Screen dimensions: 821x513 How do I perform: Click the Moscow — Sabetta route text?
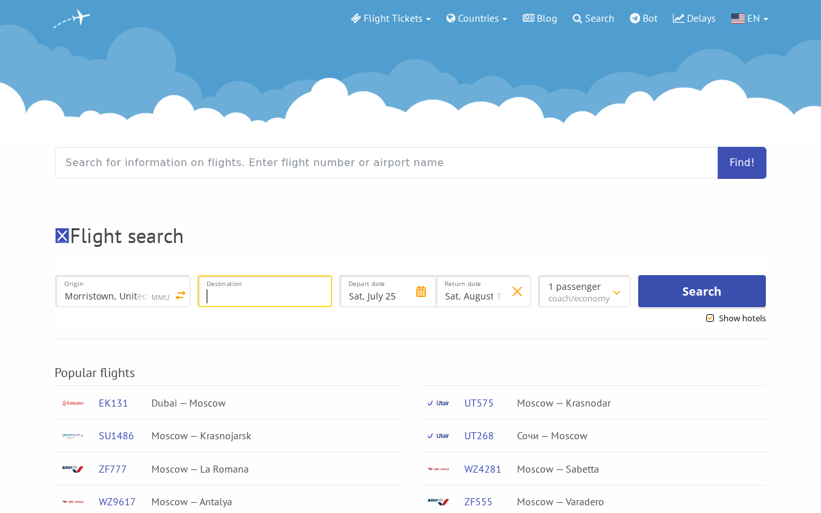point(558,469)
